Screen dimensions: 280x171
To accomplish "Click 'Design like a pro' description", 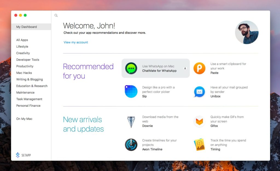I will click(158, 90).
